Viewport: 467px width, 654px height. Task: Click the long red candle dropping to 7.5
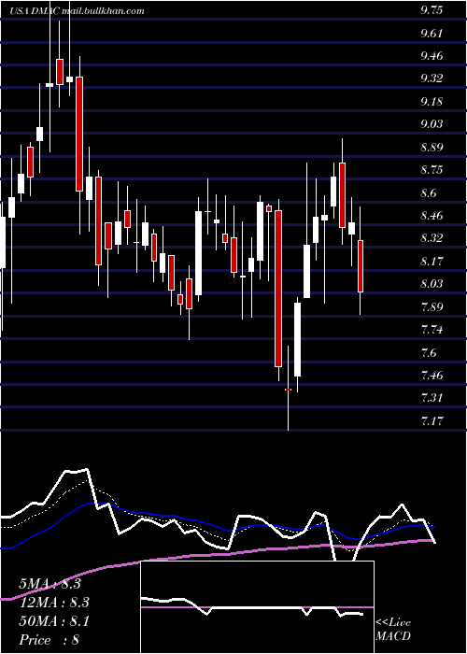click(278, 289)
